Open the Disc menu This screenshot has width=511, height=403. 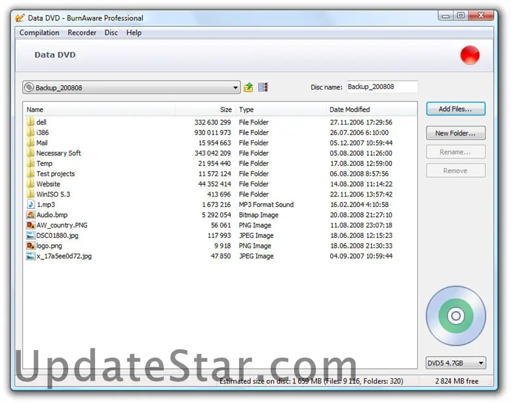click(111, 33)
